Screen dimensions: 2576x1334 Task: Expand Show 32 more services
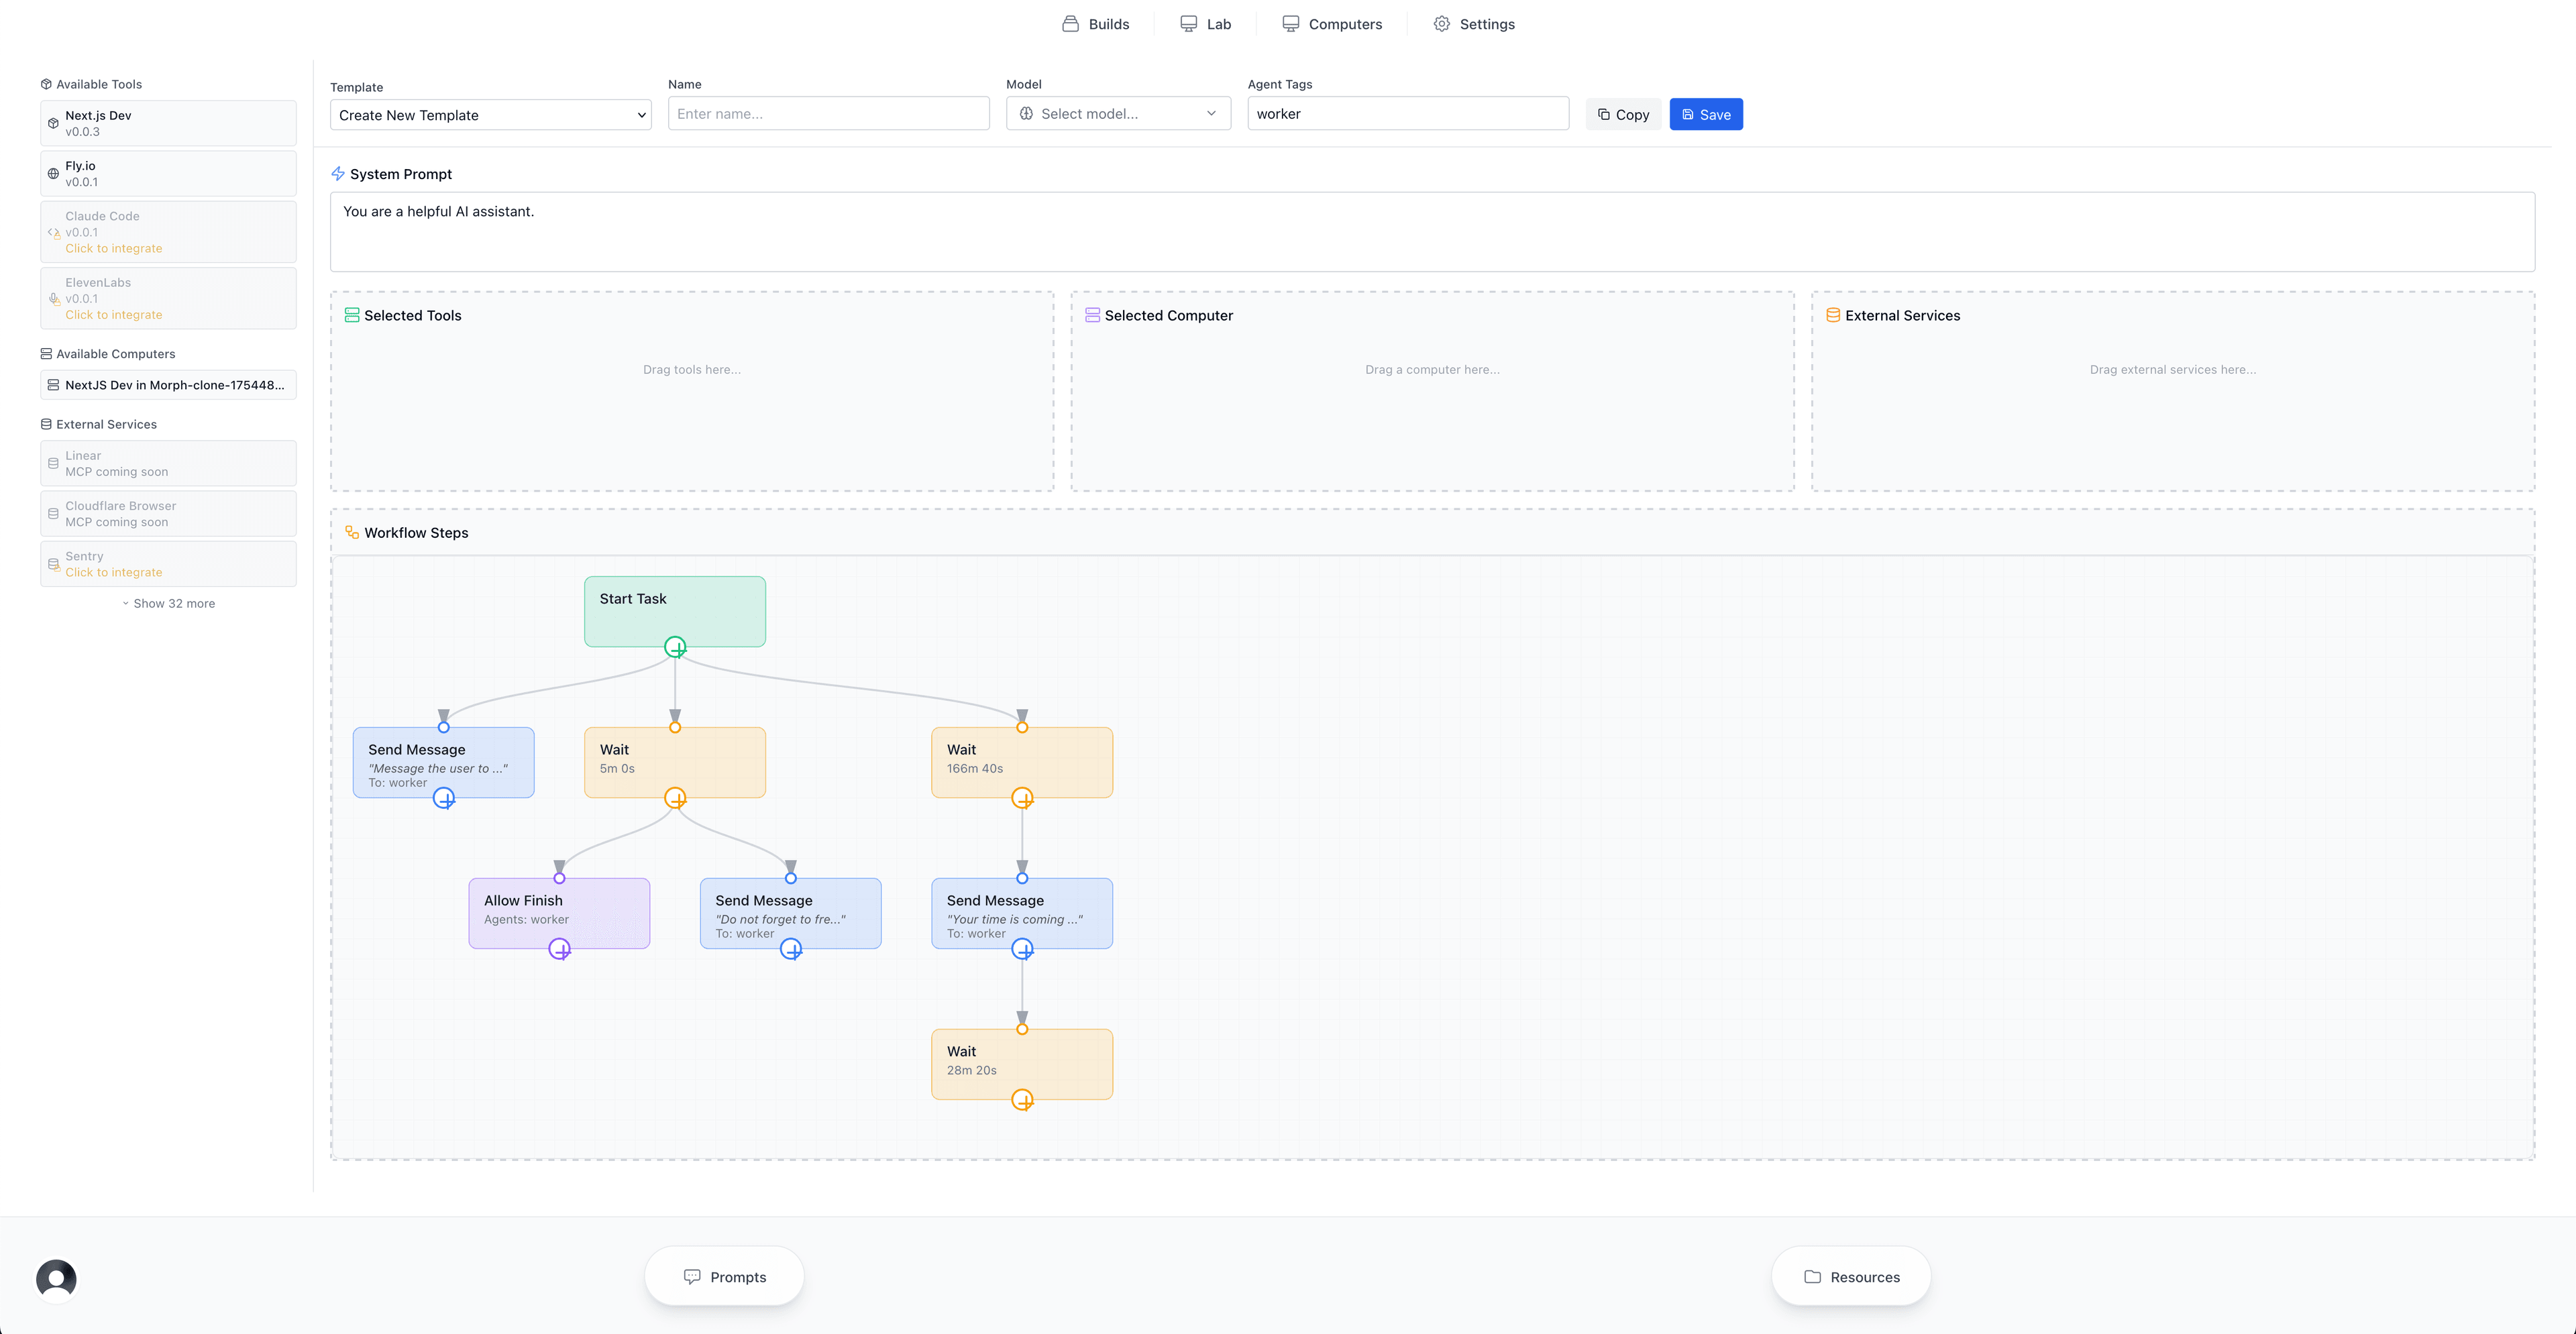[168, 604]
